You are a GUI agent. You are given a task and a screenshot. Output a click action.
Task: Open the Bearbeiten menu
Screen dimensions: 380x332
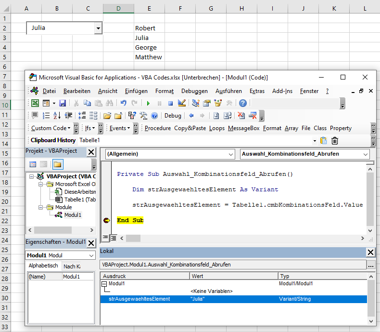coord(77,91)
